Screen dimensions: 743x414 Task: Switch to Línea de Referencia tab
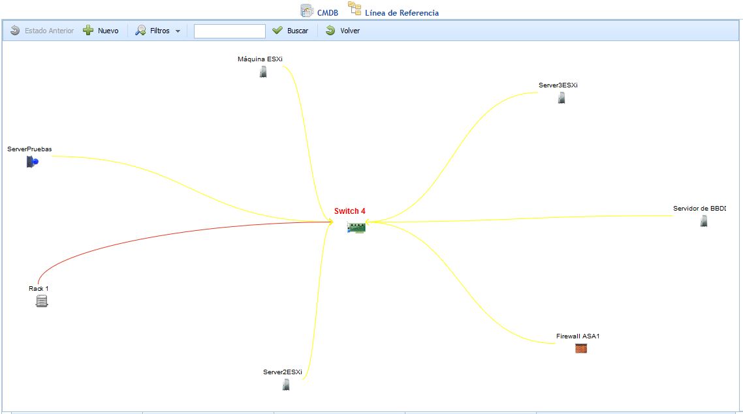(401, 12)
